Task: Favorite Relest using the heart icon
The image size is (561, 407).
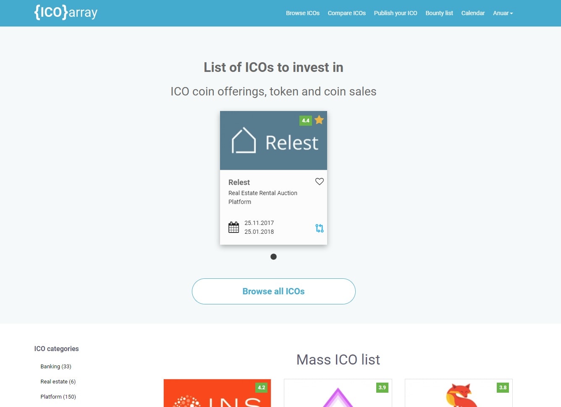Action: (320, 182)
